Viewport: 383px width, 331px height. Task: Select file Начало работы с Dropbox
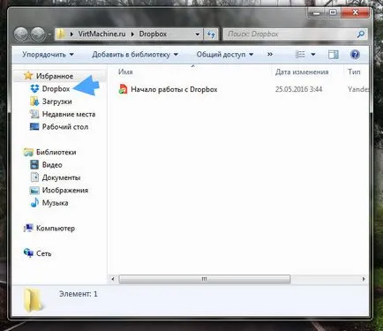[x=174, y=89]
